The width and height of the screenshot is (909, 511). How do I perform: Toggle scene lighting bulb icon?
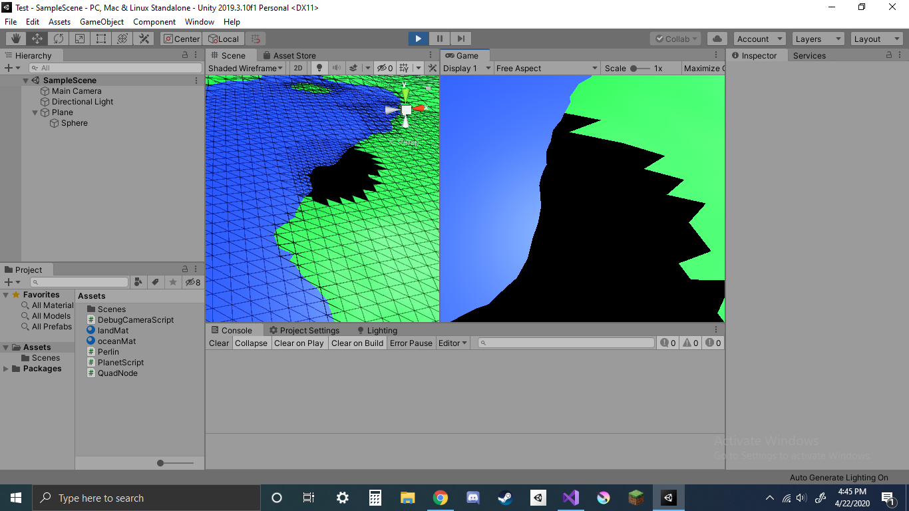(x=319, y=68)
